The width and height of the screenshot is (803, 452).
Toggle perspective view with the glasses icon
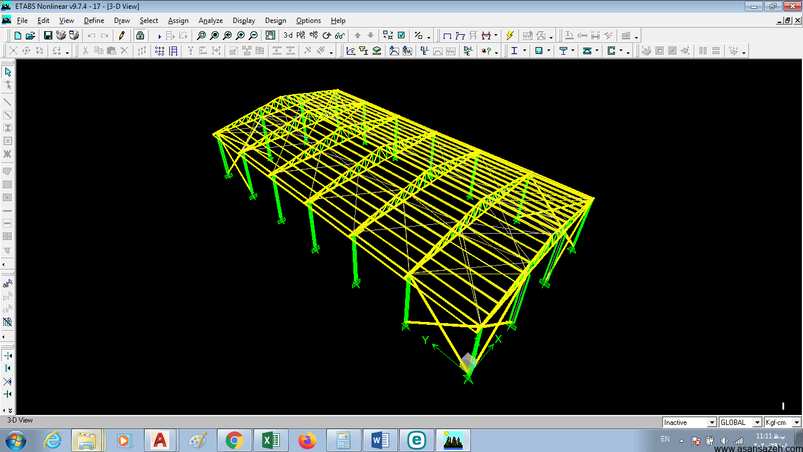(x=340, y=35)
